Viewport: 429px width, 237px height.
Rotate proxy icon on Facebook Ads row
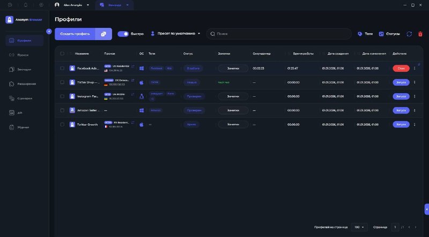pyautogui.click(x=132, y=66)
